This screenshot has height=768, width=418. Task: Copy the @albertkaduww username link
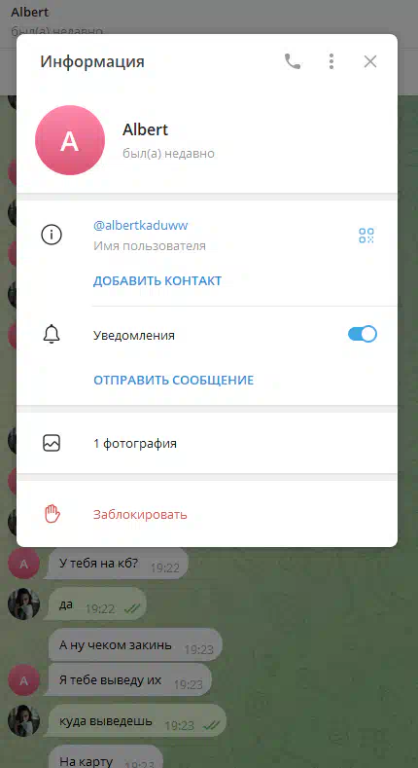pos(141,225)
